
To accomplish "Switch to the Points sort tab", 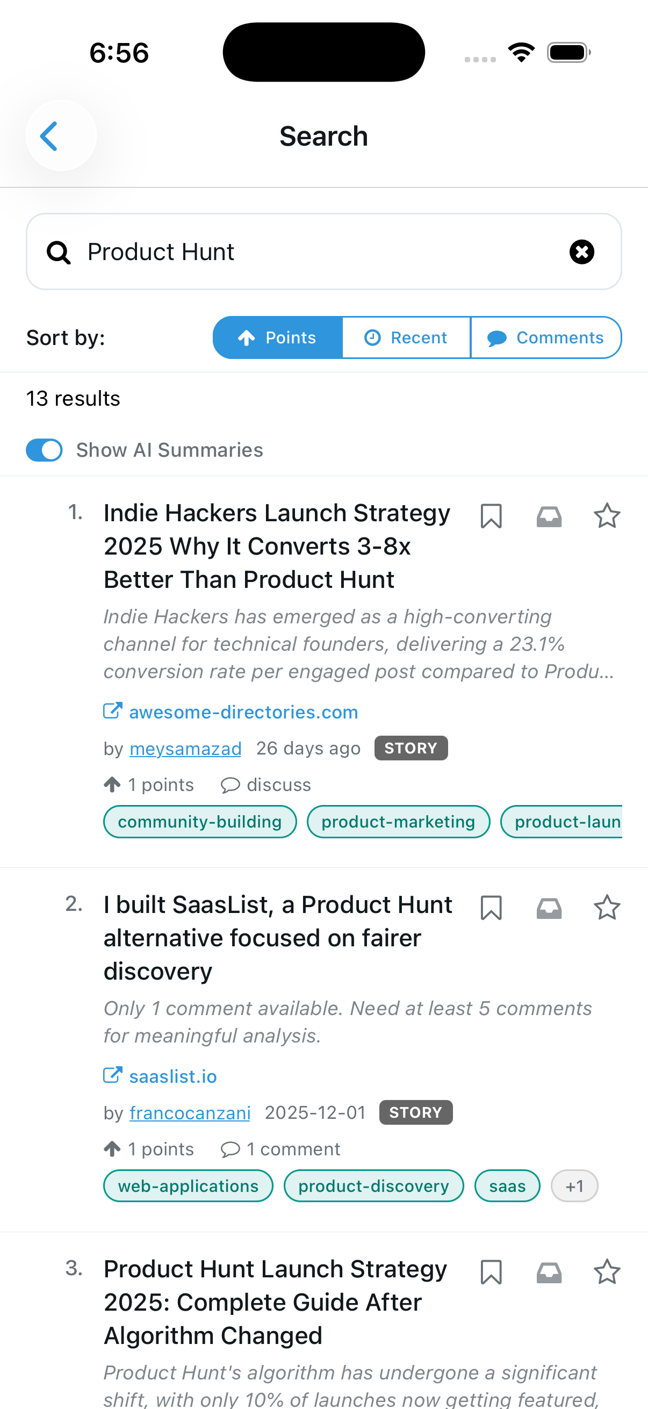I will tap(276, 337).
